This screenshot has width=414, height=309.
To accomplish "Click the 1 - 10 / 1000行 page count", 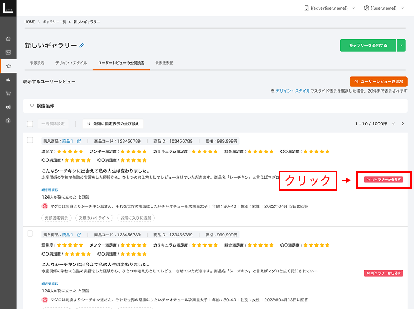I will 371,124.
